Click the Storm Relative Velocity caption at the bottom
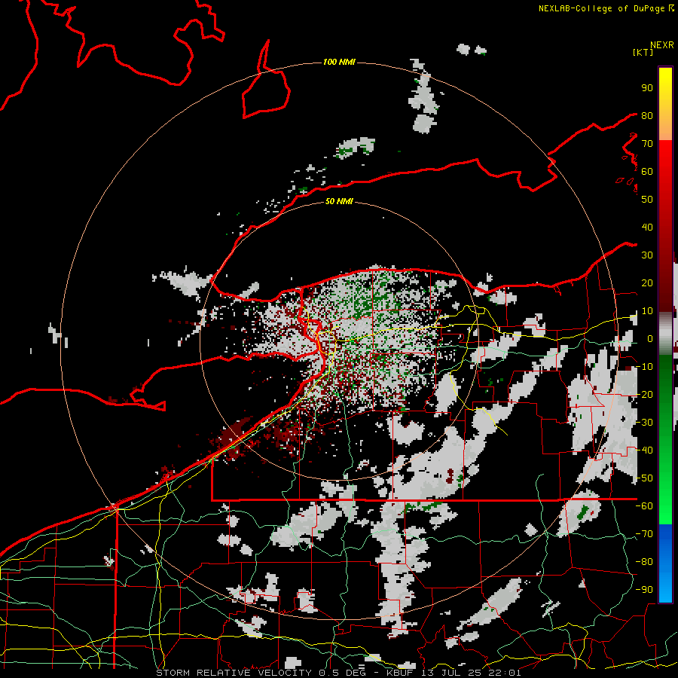 click(x=338, y=673)
